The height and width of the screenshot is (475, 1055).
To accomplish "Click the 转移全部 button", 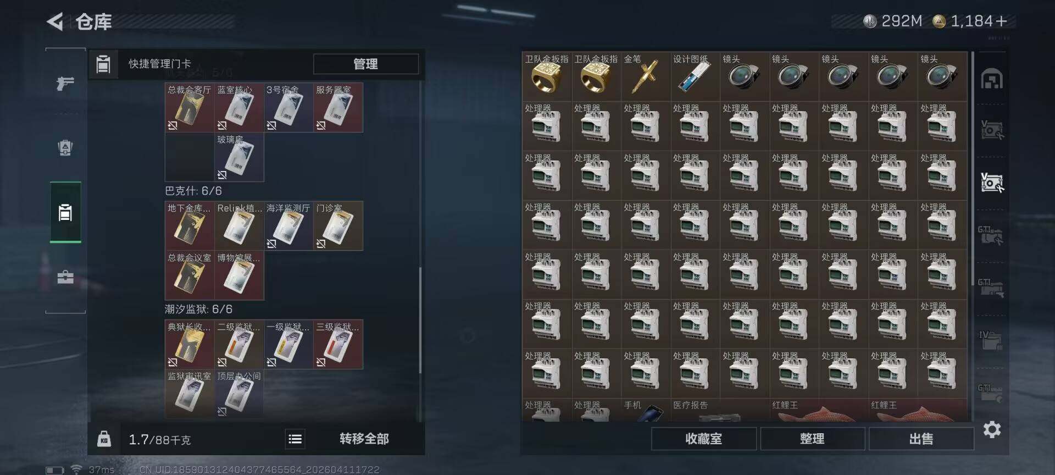I will (x=364, y=439).
